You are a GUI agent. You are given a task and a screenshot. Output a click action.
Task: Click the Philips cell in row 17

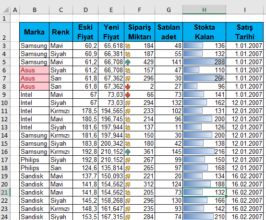[x=34, y=160]
